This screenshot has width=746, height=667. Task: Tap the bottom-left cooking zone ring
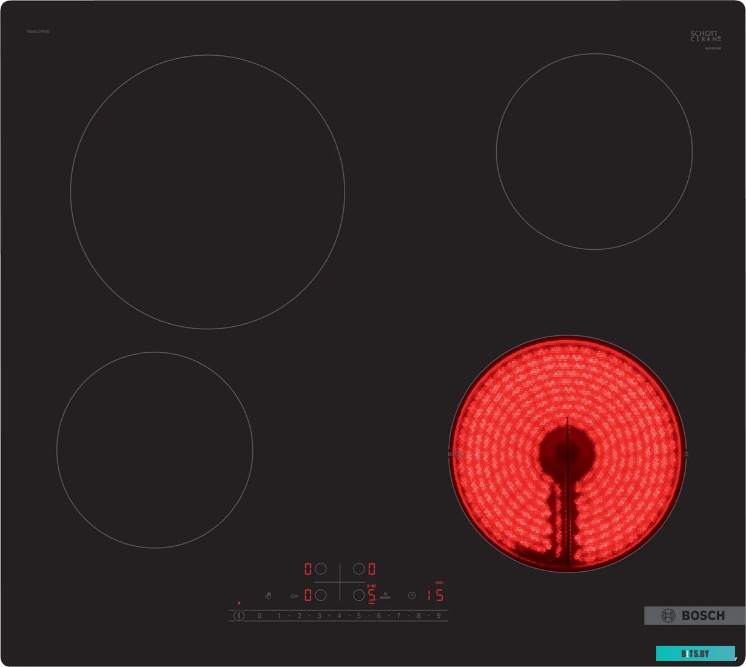[x=155, y=450]
